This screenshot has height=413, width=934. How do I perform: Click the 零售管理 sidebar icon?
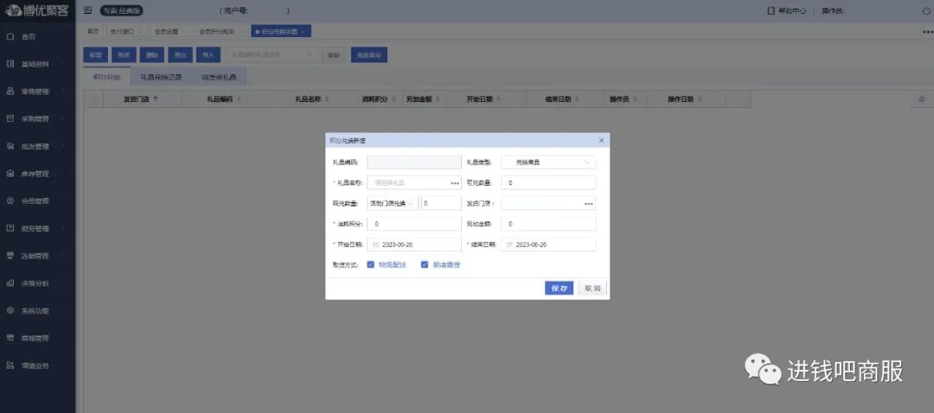[10, 92]
